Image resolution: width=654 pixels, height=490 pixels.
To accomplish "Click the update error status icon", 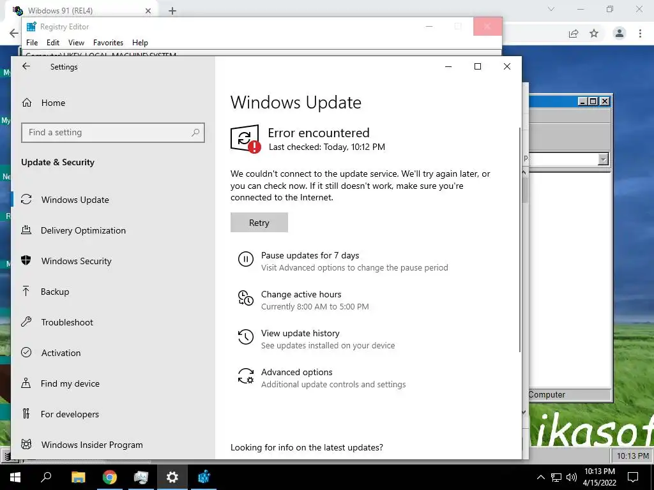I will pos(246,138).
